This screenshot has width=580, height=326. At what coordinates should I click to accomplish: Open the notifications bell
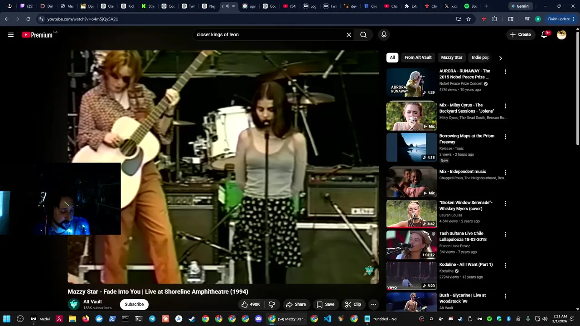(x=545, y=34)
